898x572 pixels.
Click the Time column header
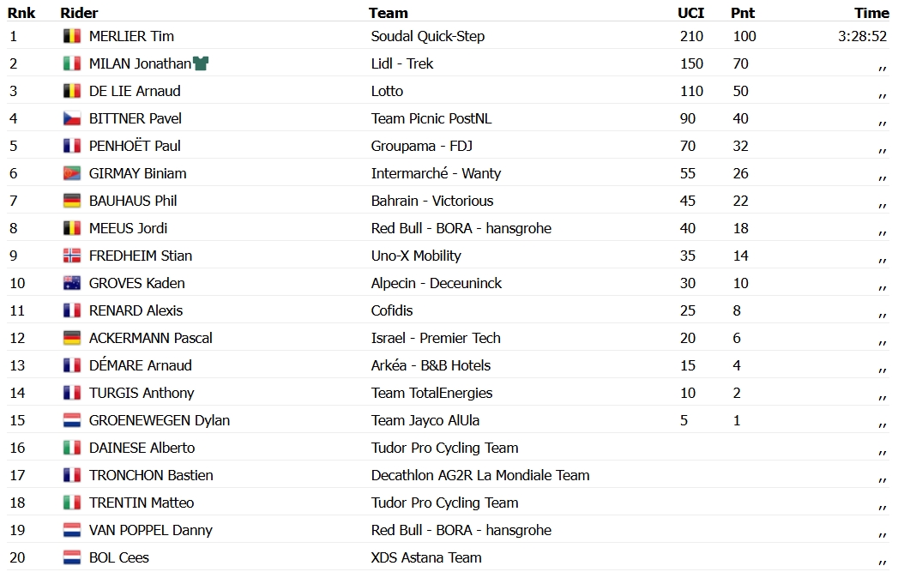coord(871,13)
